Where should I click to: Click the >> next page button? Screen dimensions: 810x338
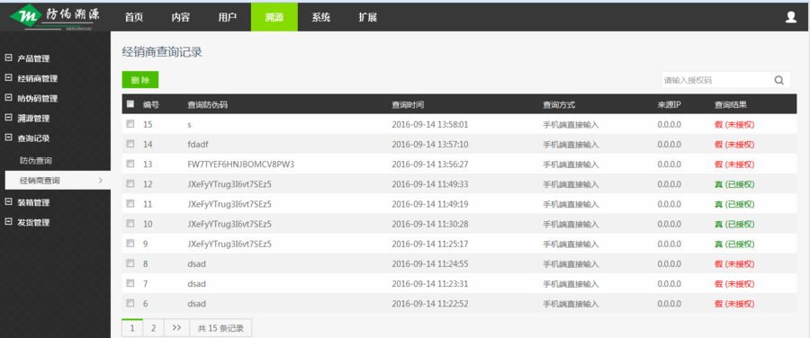176,328
